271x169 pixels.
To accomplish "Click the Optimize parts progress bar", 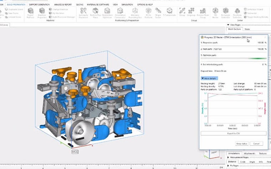I will (234, 59).
